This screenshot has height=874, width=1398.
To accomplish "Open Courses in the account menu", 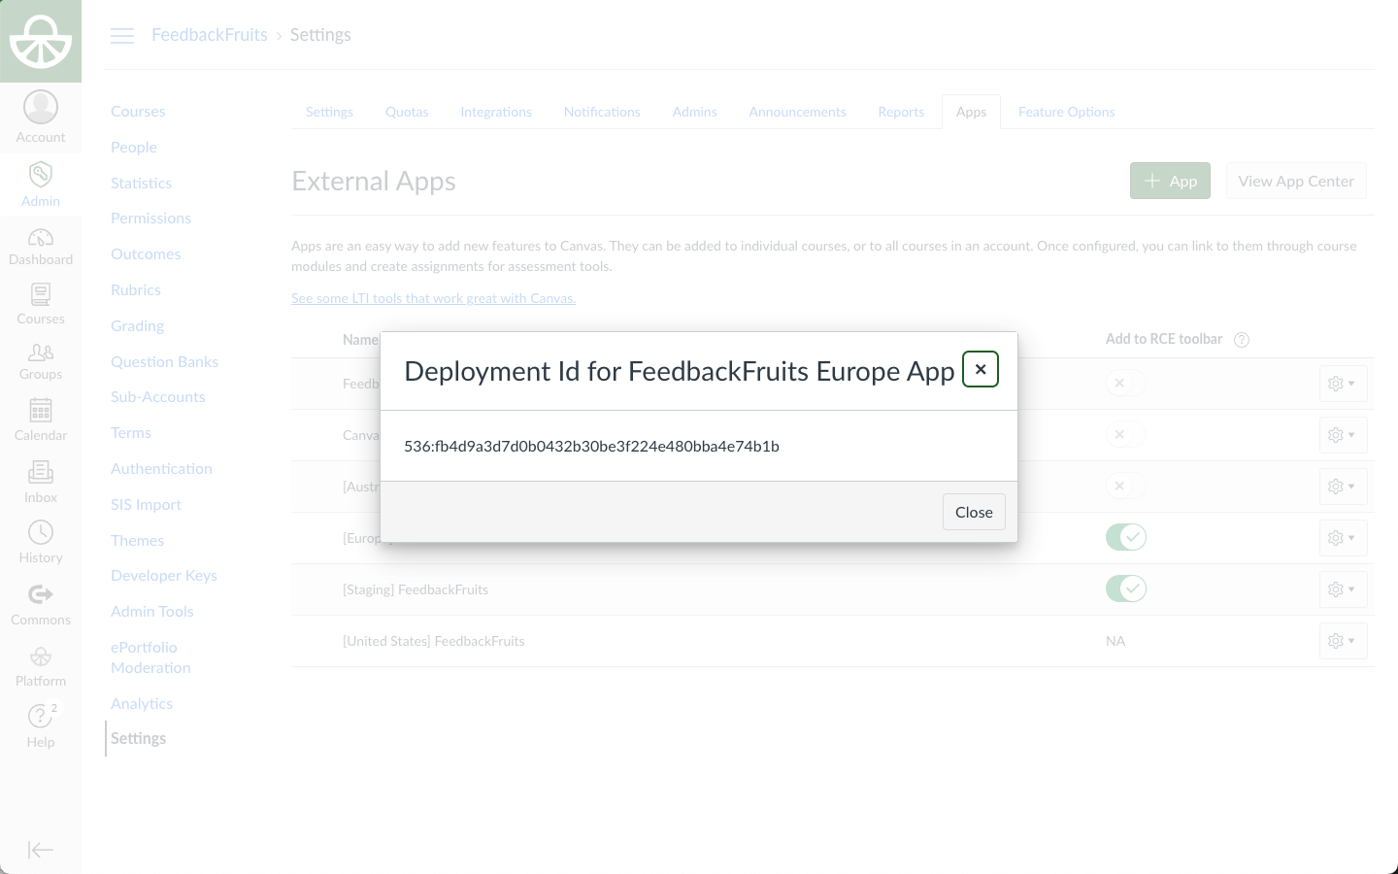I will click(x=138, y=112).
